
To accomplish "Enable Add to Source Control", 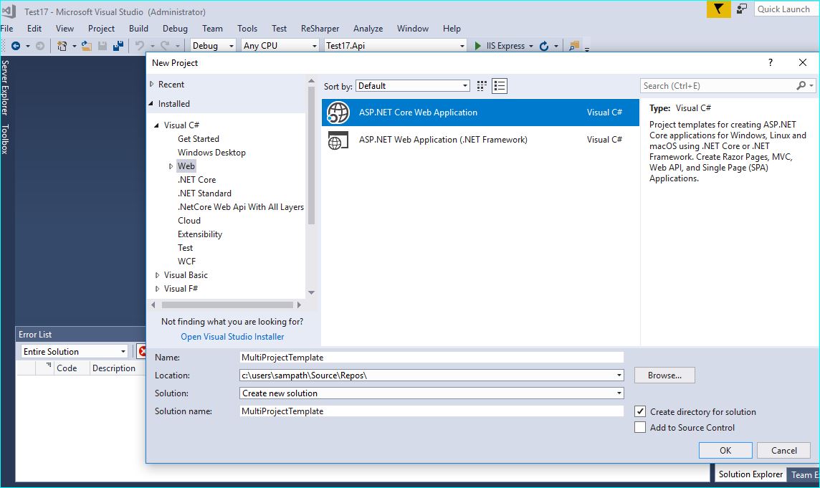I will [640, 427].
